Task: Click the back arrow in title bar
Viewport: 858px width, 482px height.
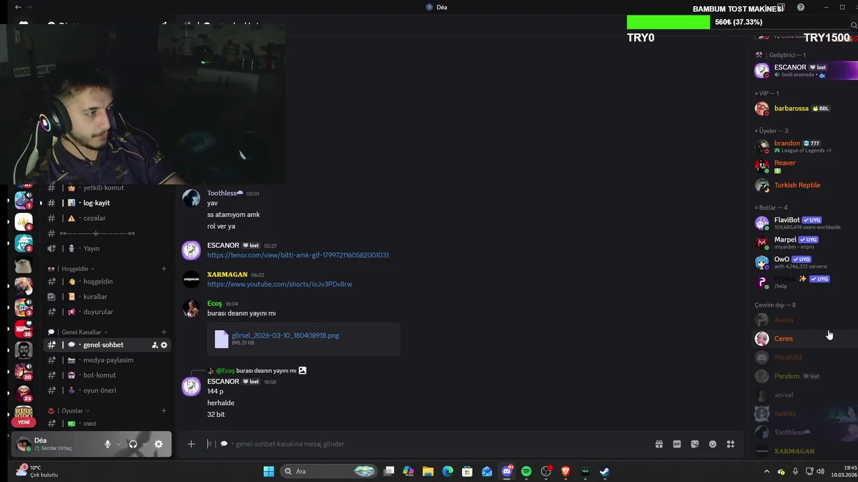Action: click(x=17, y=7)
